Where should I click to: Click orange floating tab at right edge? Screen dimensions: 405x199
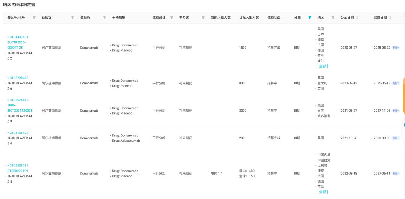coord(403,96)
